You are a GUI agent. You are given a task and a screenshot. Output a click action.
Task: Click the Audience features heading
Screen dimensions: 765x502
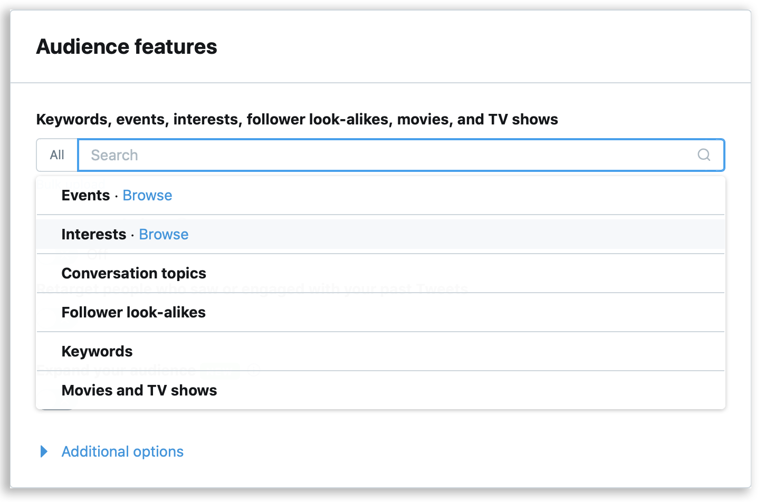127,46
